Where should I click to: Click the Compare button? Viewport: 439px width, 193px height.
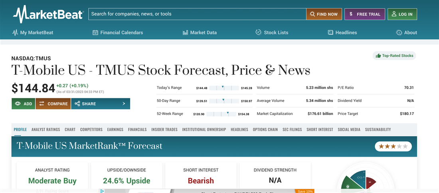tap(53, 104)
